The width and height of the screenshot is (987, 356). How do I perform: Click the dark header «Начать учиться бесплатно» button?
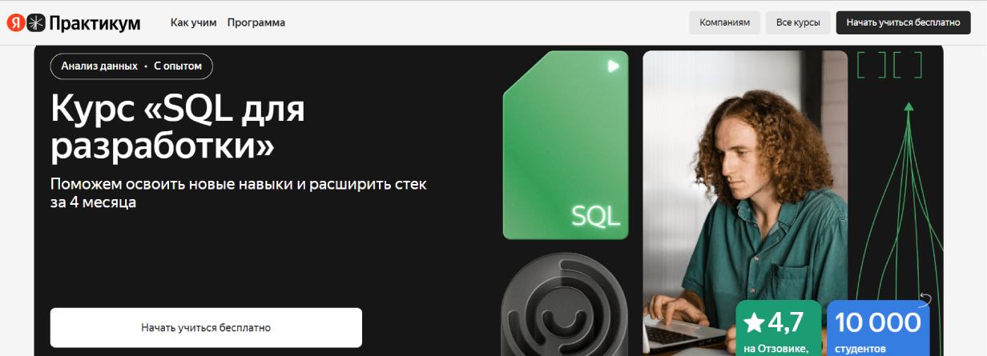903,22
